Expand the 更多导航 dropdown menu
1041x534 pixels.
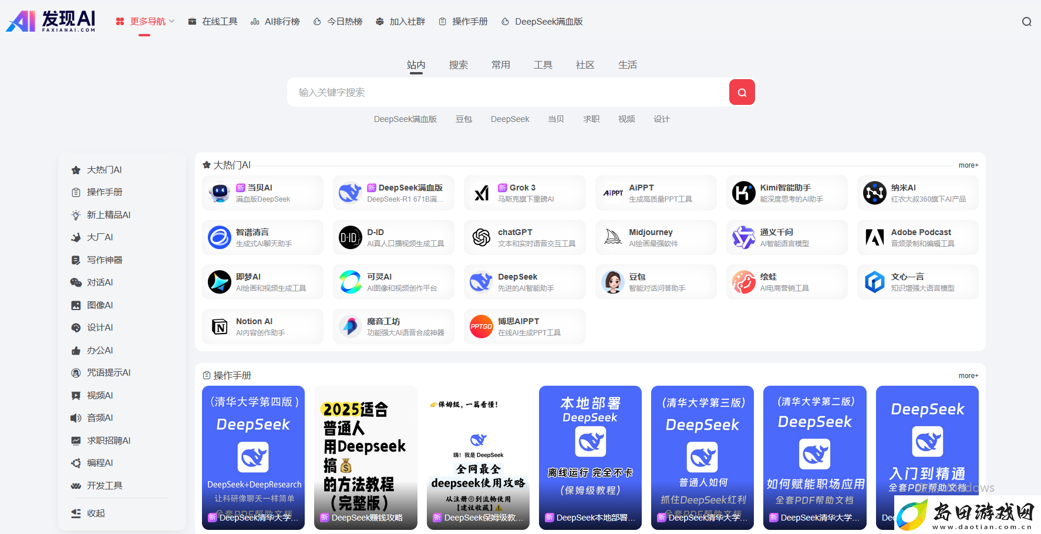(145, 22)
